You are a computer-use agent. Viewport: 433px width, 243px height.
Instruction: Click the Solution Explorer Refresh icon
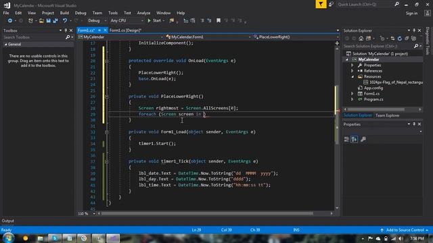point(400,38)
